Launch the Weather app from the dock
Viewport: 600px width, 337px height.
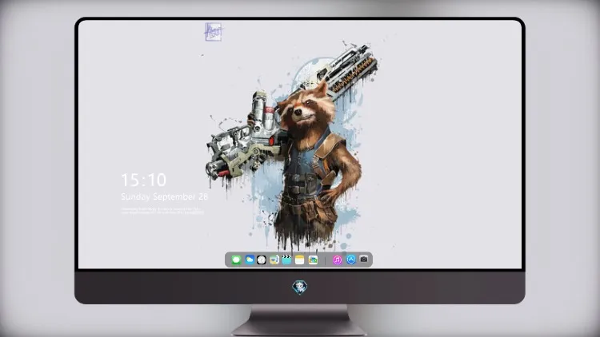coord(250,260)
